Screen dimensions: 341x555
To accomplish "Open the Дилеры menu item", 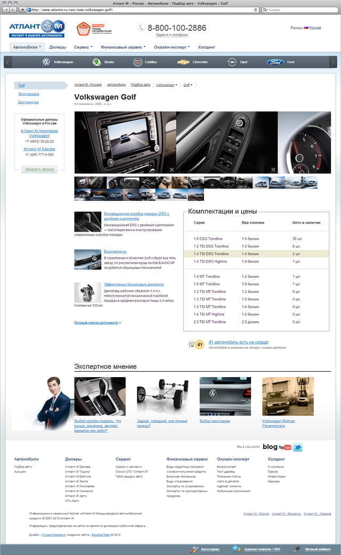I will pos(58,47).
